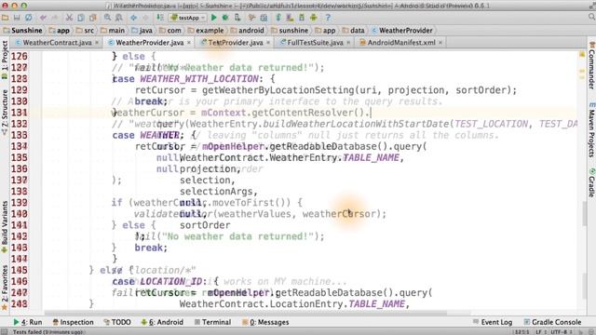Switch to the FullTestSuite.java tab

[315, 43]
